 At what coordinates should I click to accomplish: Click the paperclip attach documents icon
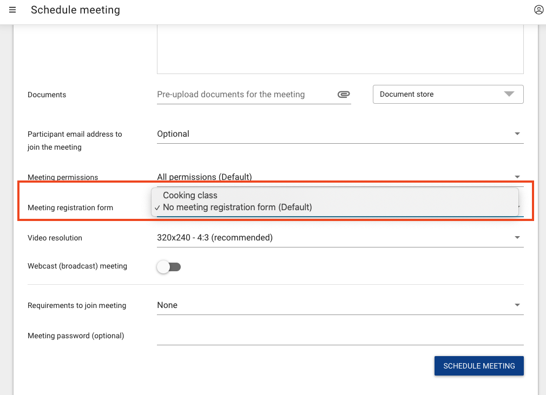coord(343,94)
